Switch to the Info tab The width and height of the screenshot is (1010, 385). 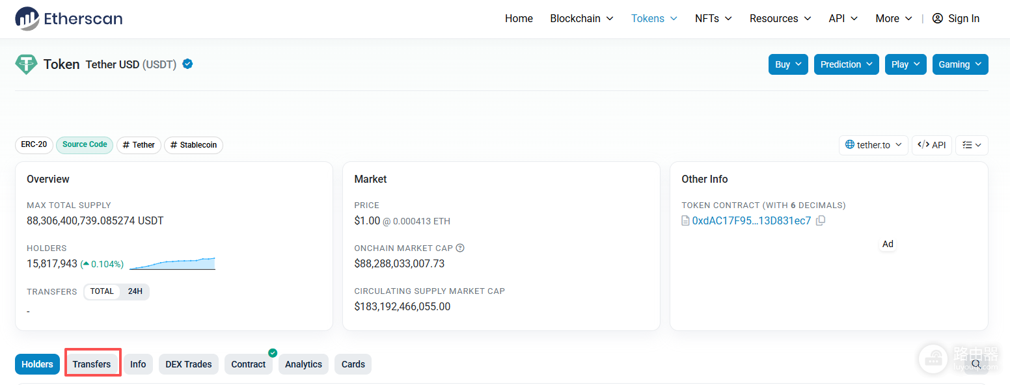pos(138,364)
